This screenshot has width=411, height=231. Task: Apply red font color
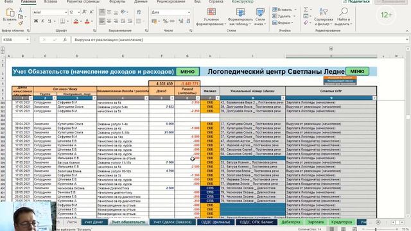[x=87, y=21]
